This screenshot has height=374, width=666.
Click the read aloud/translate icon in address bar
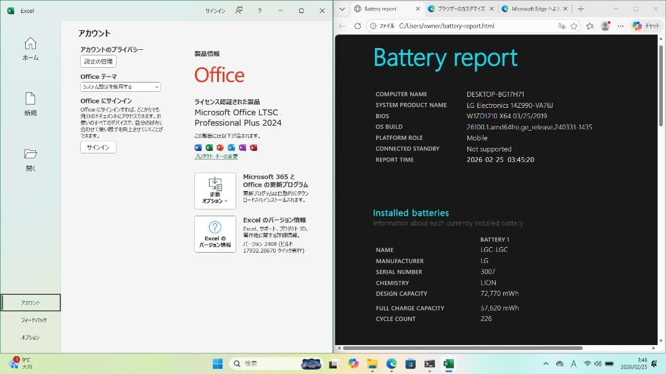pos(562,26)
